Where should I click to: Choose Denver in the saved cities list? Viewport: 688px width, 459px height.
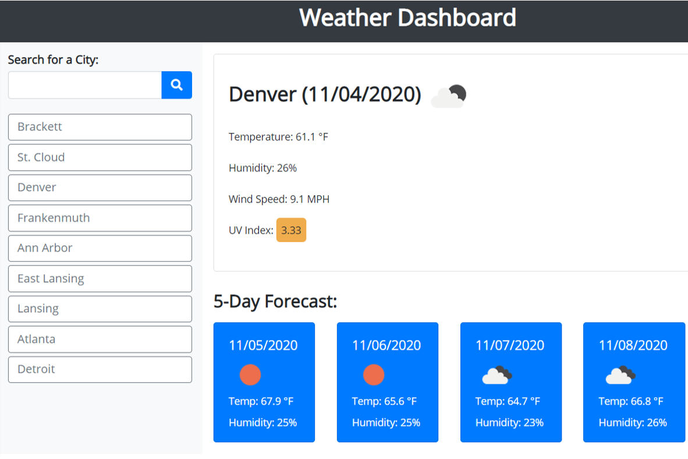pyautogui.click(x=100, y=188)
